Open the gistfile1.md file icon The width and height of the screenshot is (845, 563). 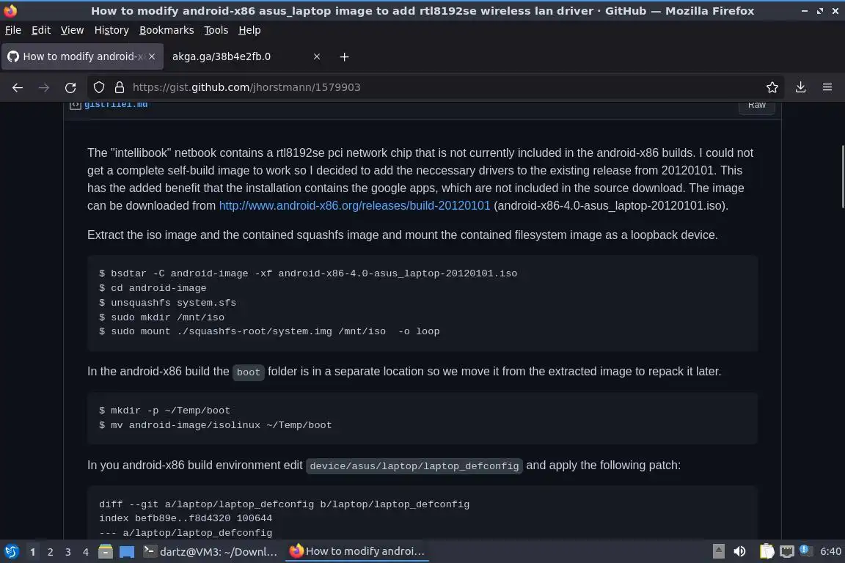point(76,105)
